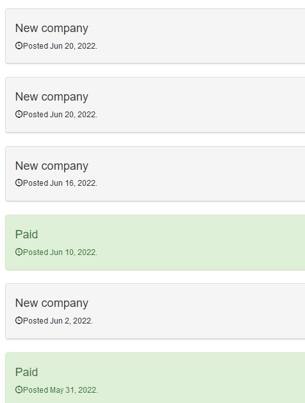Click the Posted May 31, 2022 date text
The image size is (305, 403).
pos(60,390)
